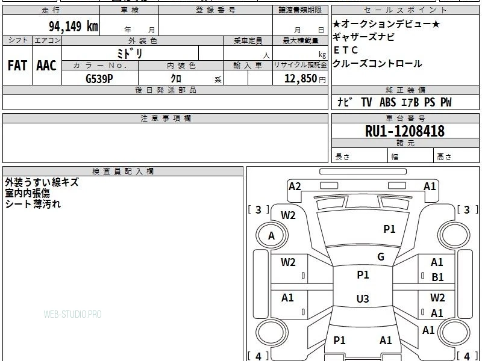The width and height of the screenshot is (482, 361).
Task: Click the 乗車定員 header
Action: pos(248,40)
